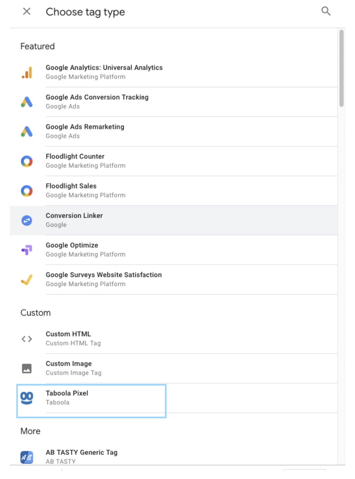The image size is (355, 479).
Task: Select the Floodlight Counter tag type
Action: tap(174, 161)
